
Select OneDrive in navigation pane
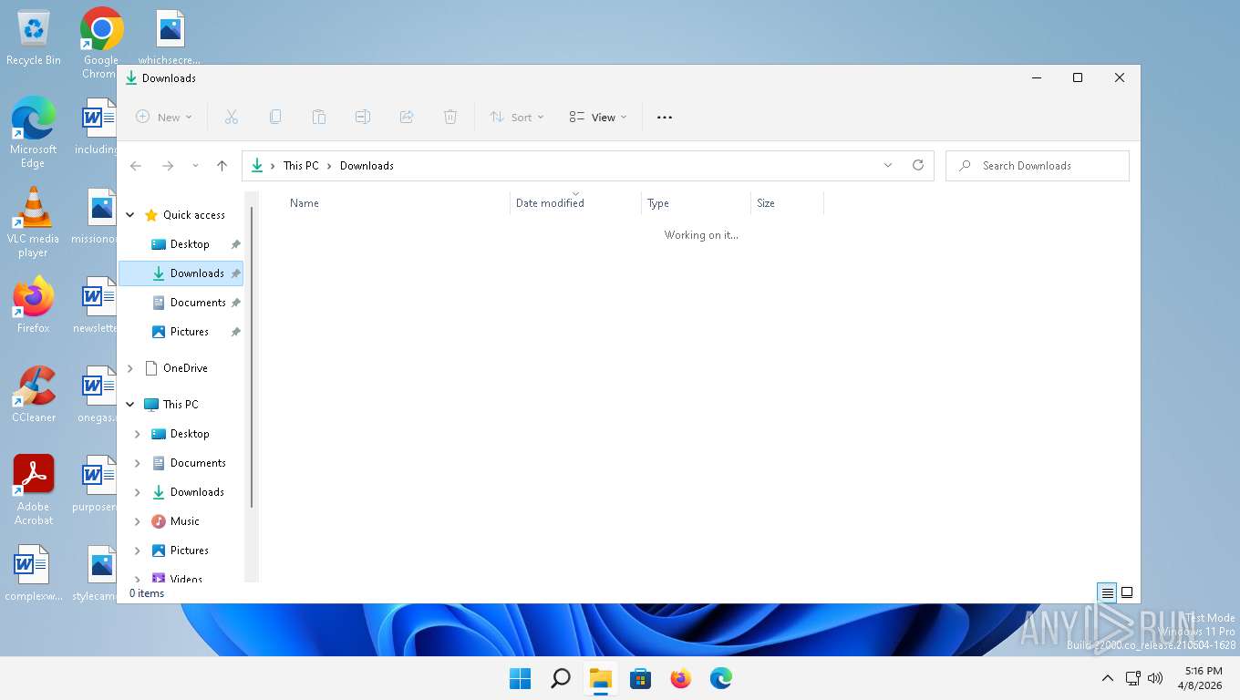tap(185, 368)
